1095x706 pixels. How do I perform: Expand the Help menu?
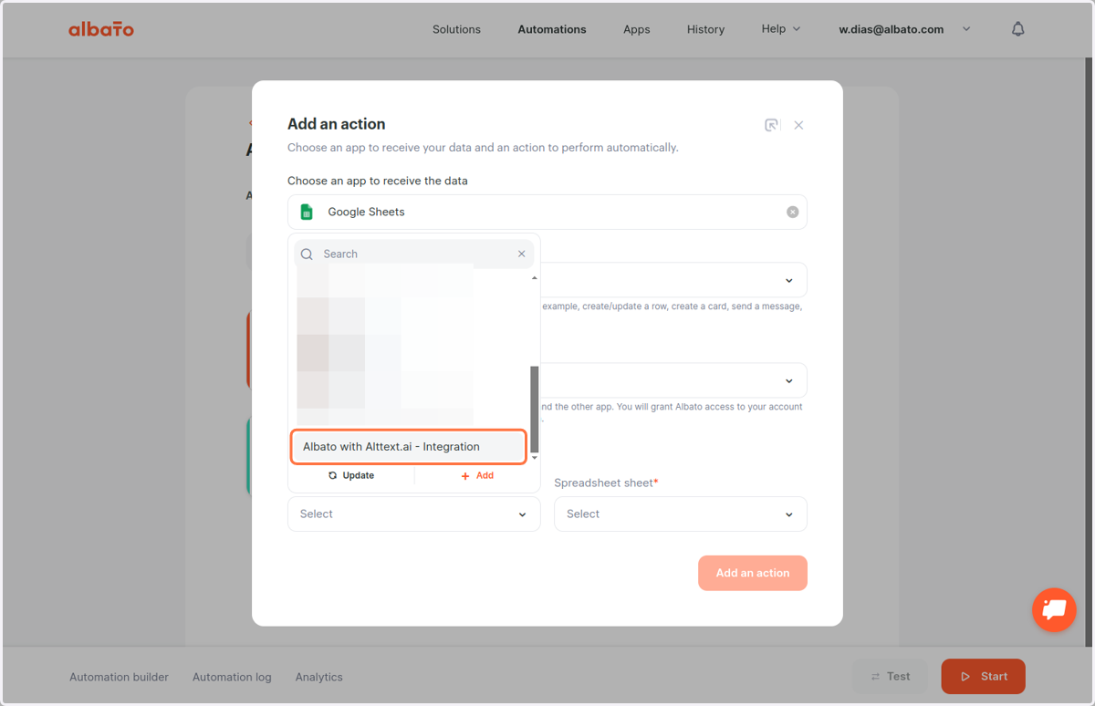coord(781,29)
